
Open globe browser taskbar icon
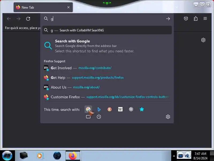click(x=57, y=156)
